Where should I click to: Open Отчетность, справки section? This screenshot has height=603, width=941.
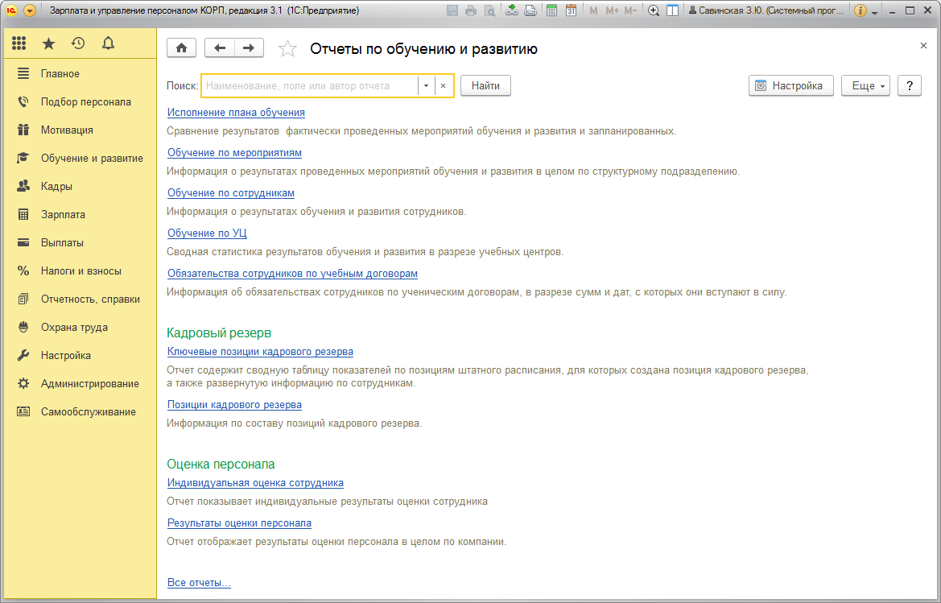pos(80,299)
